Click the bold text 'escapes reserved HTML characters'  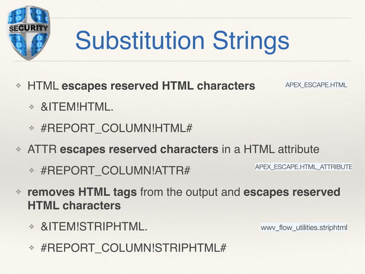(x=158, y=87)
